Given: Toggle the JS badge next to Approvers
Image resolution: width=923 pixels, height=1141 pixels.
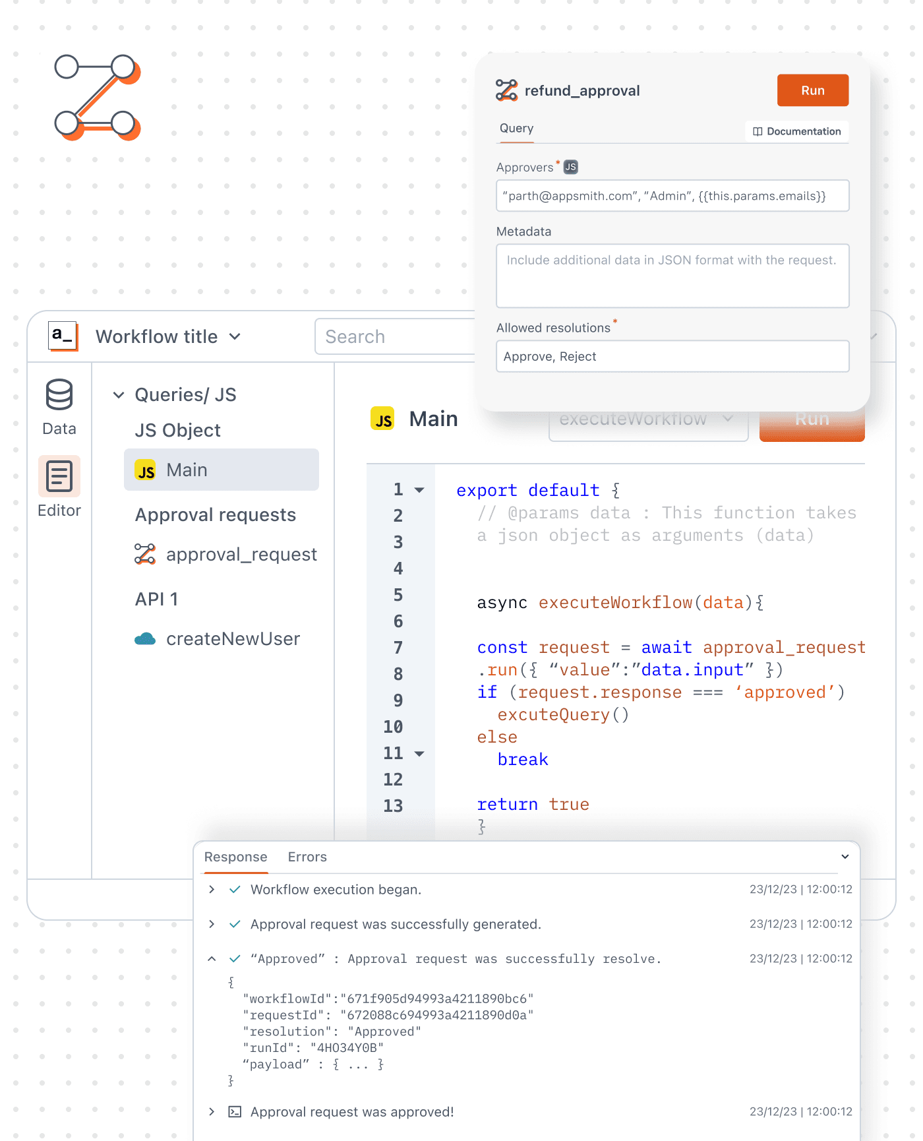Looking at the screenshot, I should pyautogui.click(x=571, y=167).
